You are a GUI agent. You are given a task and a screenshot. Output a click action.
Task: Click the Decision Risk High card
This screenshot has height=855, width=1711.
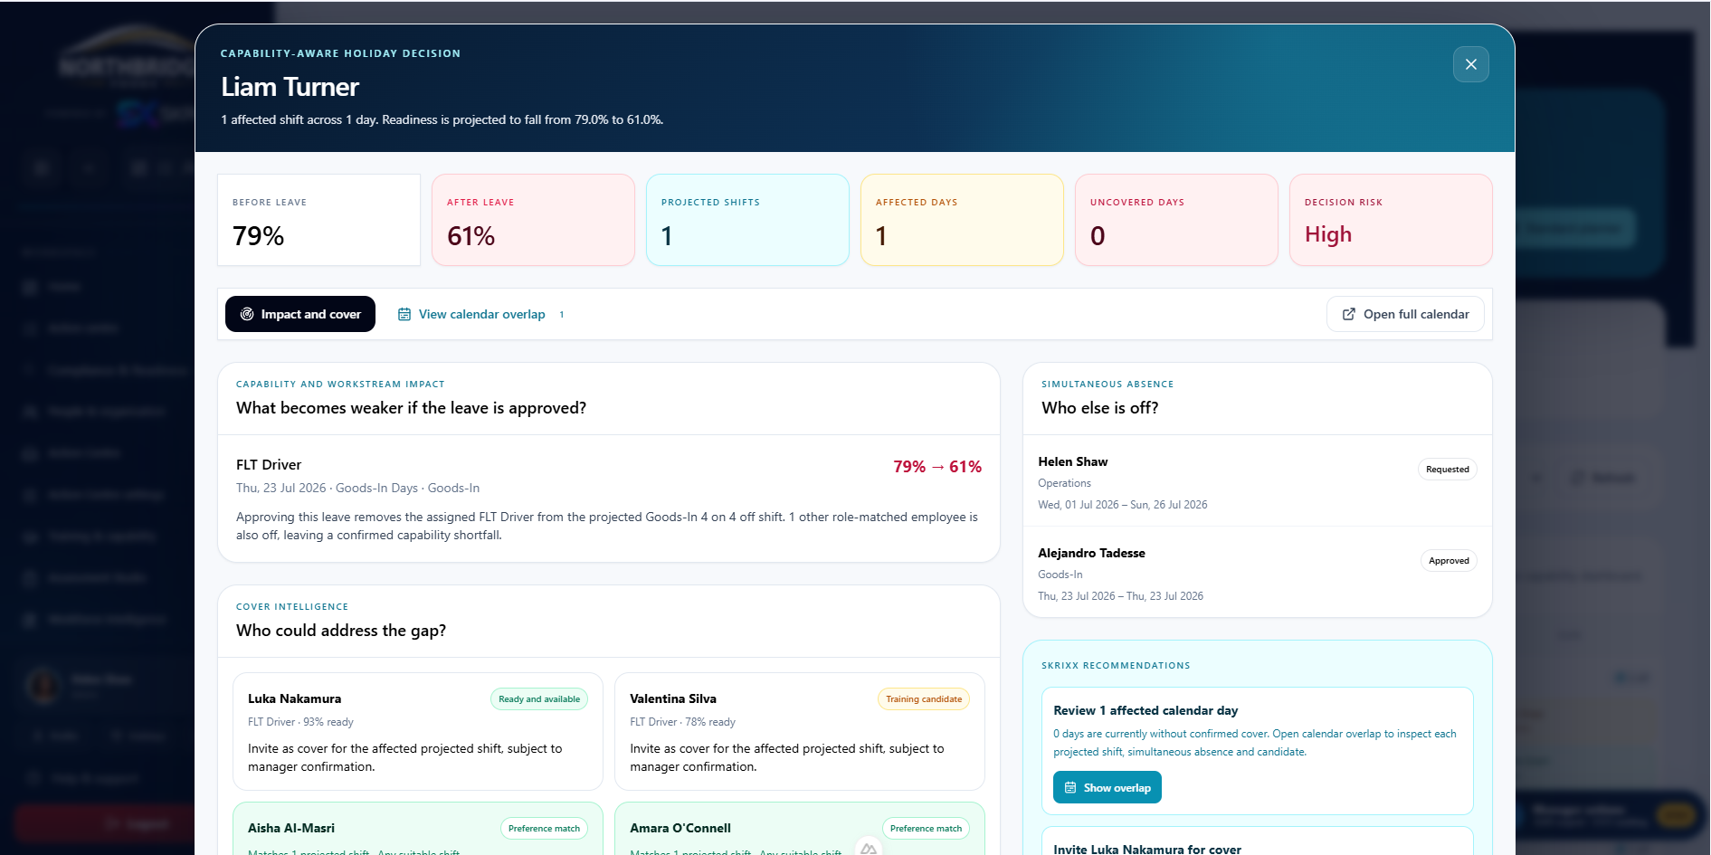(x=1391, y=220)
